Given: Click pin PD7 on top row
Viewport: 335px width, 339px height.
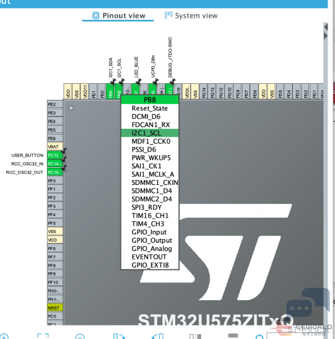Looking at the screenshot, I should 246,91.
